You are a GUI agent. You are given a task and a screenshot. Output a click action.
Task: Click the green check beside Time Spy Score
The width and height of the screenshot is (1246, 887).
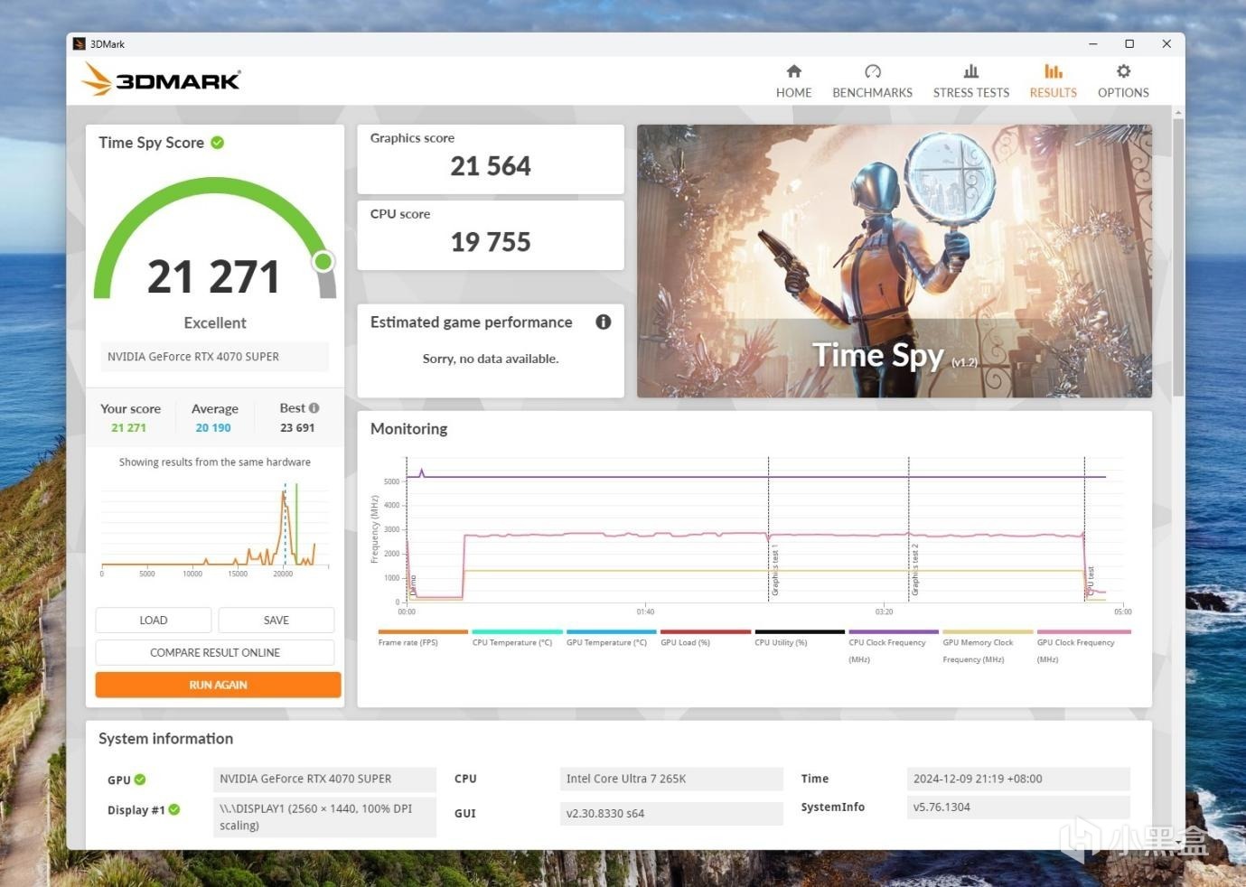(x=218, y=143)
